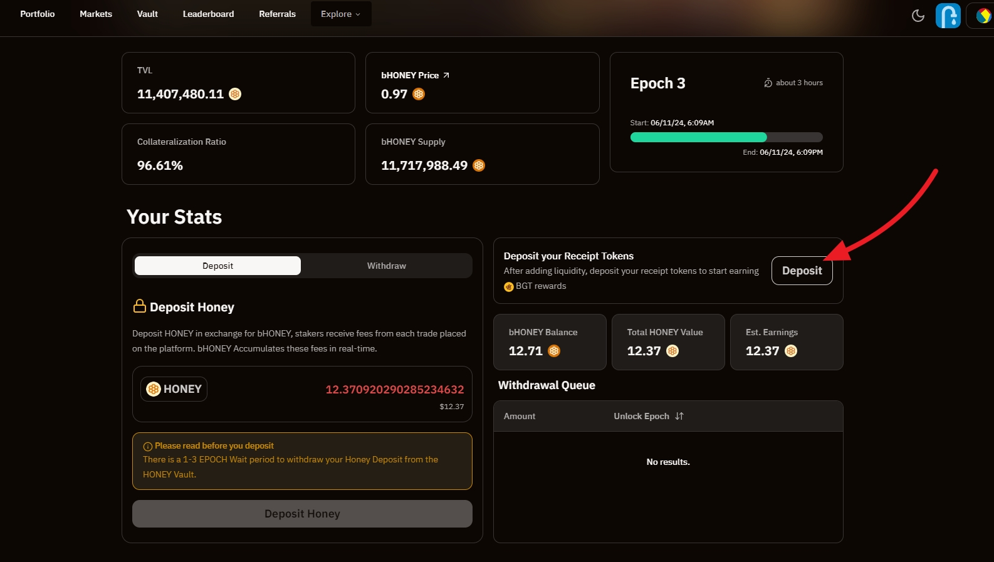The height and width of the screenshot is (562, 994).
Task: Click the epoch End date 06/11/24, 6:09PM
Action: coord(791,152)
